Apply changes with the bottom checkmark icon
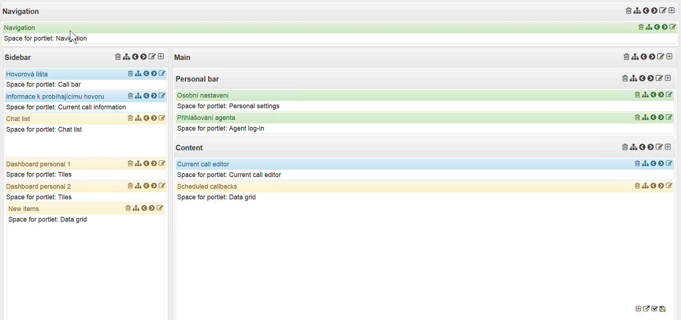681x320 pixels. click(654, 309)
